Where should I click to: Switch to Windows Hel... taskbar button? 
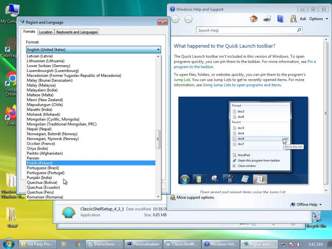coord(220,244)
